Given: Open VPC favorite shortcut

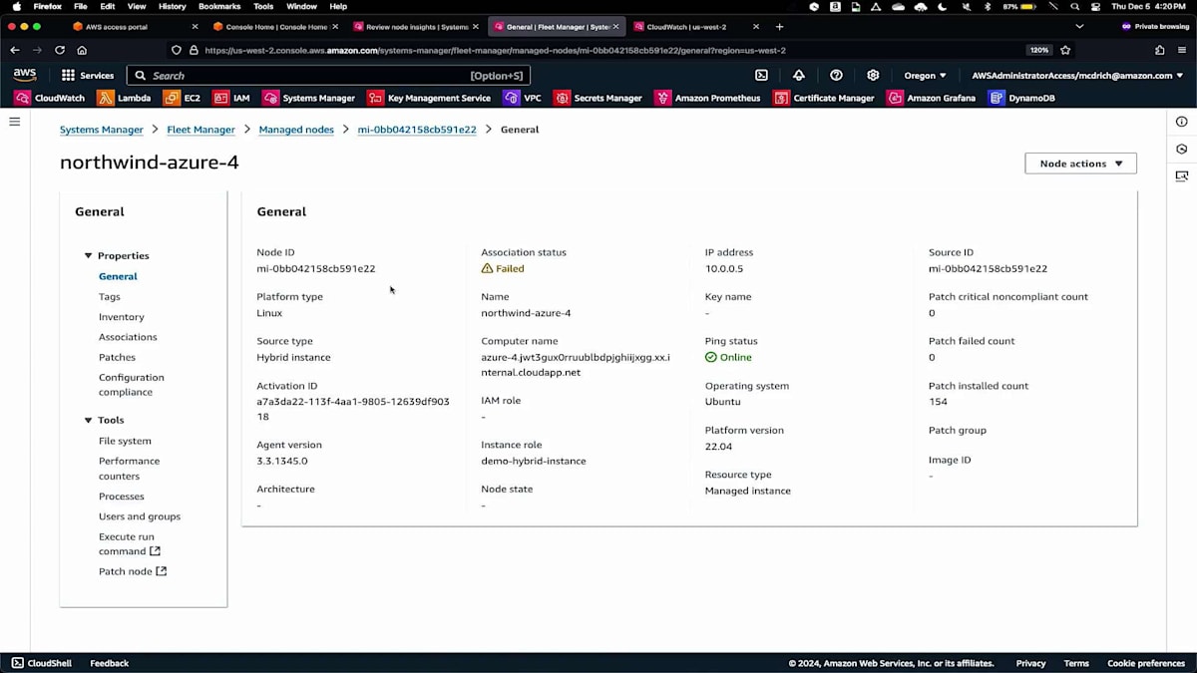Looking at the screenshot, I should tap(523, 98).
